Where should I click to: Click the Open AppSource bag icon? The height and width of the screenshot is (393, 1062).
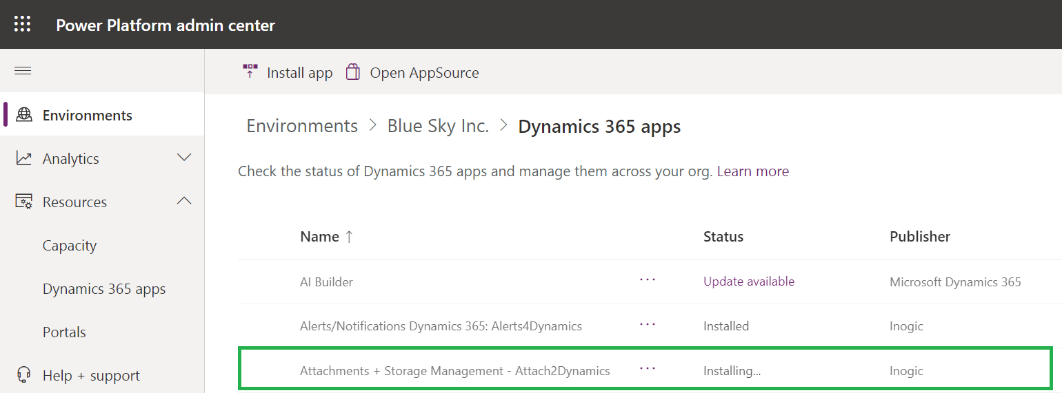tap(353, 72)
